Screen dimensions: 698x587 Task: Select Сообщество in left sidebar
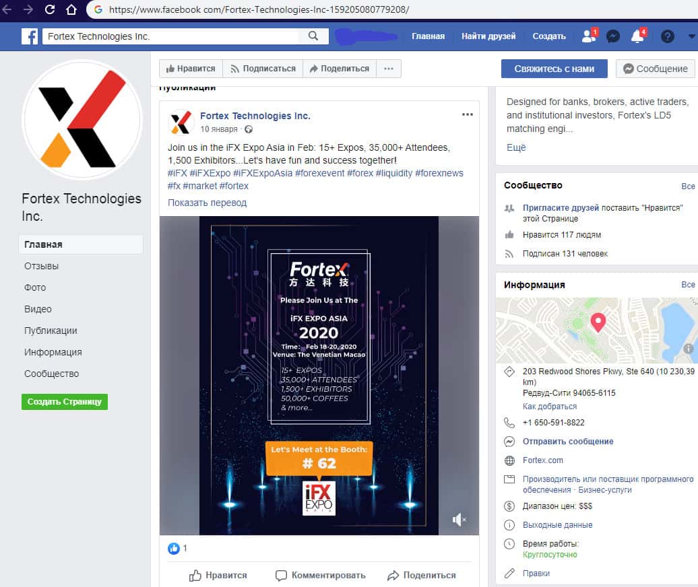click(x=52, y=374)
